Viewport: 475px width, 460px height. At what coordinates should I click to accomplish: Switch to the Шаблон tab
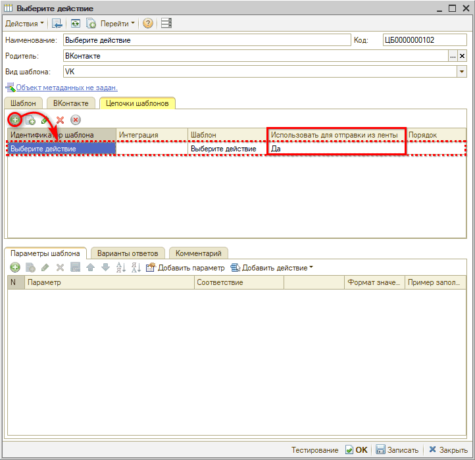click(24, 103)
